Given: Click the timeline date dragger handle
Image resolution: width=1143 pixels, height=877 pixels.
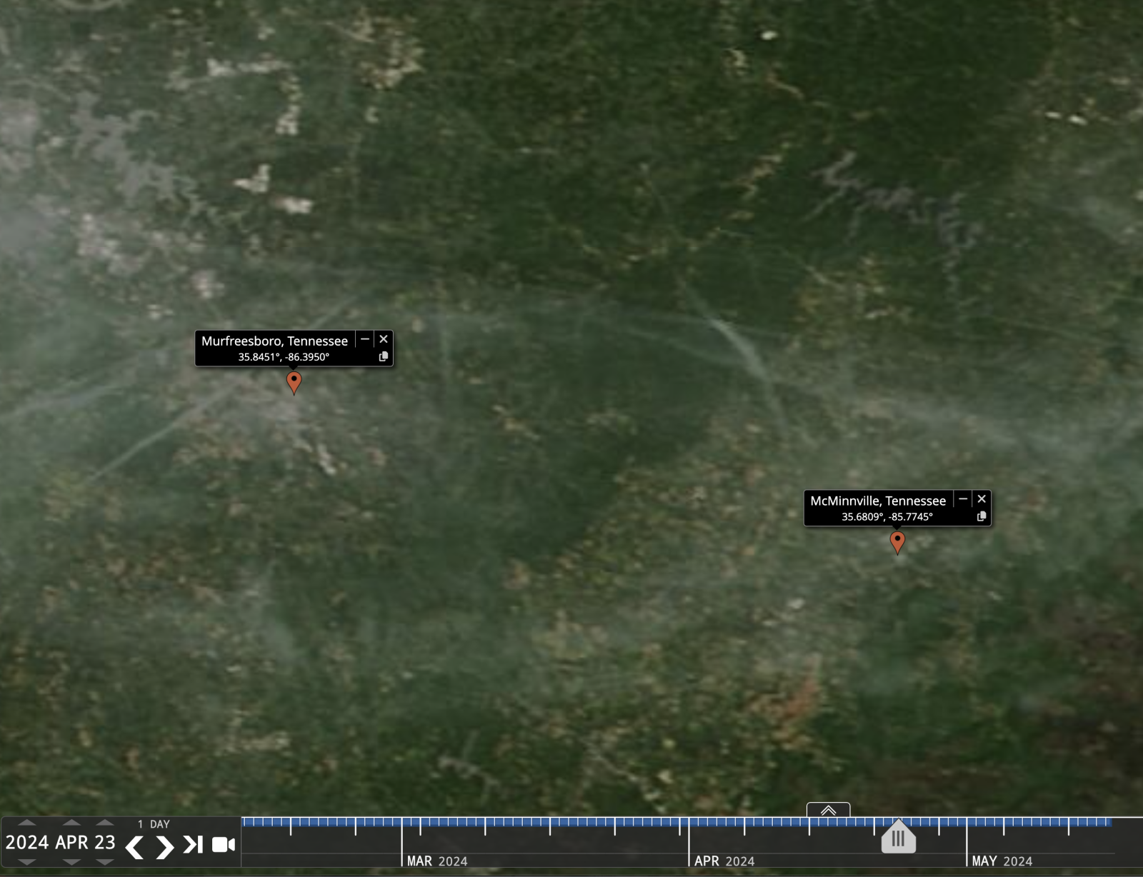Looking at the screenshot, I should [898, 838].
